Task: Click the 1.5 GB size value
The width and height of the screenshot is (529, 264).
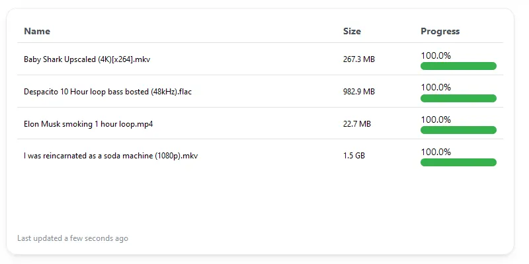Action: (x=354, y=156)
